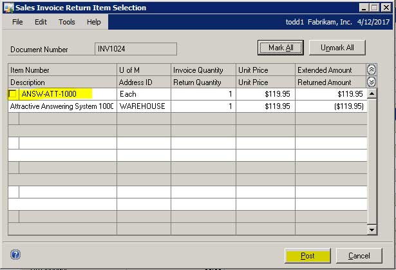This screenshot has width=396, height=270.
Task: Open the help question mark icon
Action: (15, 255)
